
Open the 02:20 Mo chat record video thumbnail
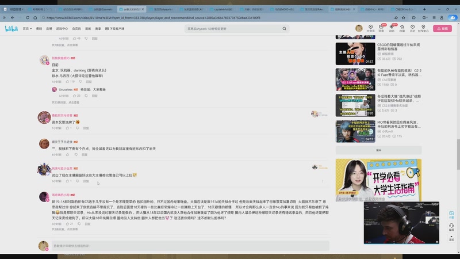click(355, 105)
